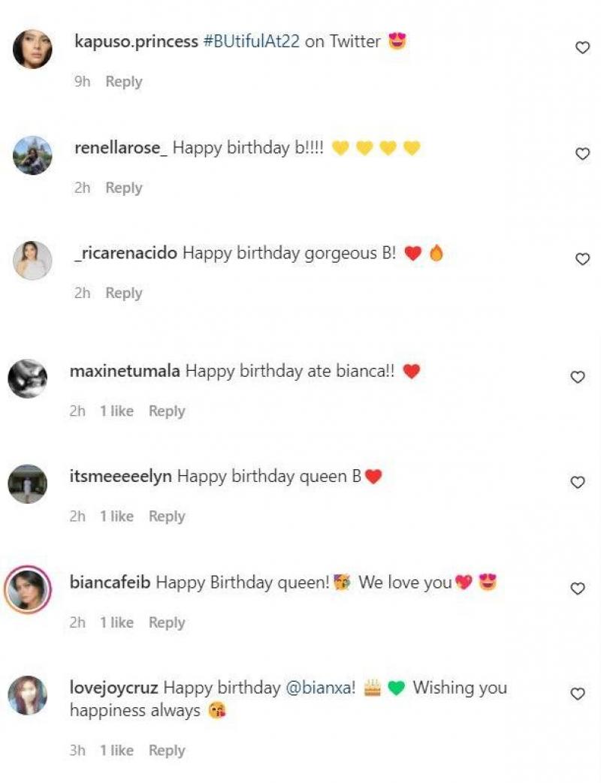Image resolution: width=601 pixels, height=783 pixels.
Task: Tap the heart on _ricarenacido's comment
Action: pyautogui.click(x=582, y=259)
